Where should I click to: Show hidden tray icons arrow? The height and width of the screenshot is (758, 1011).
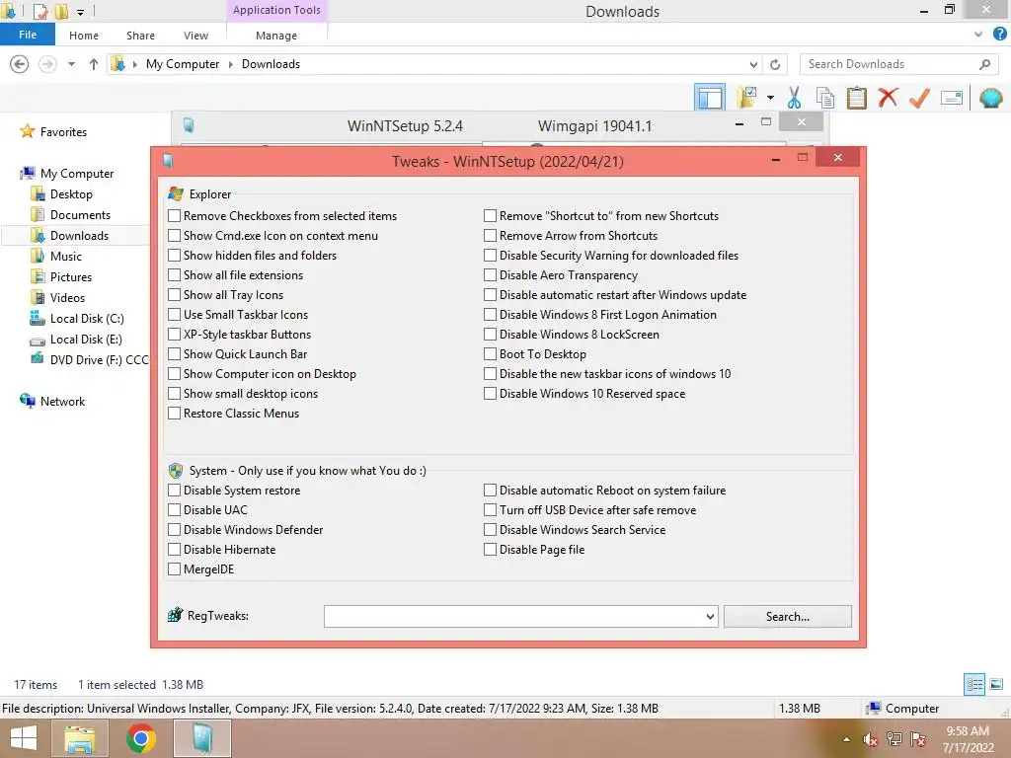click(x=846, y=739)
